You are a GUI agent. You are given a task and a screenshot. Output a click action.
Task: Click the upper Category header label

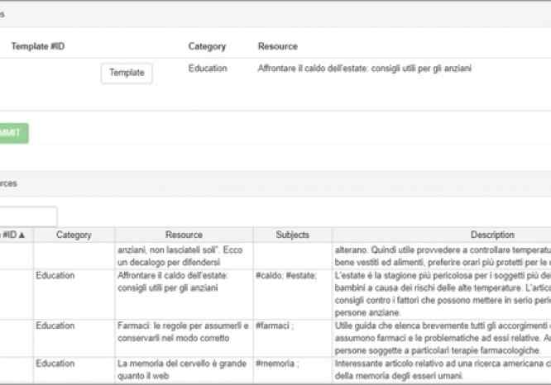207,46
